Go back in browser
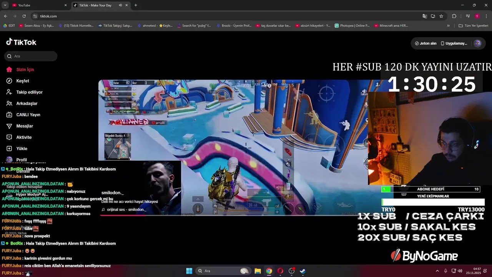 [x=5, y=16]
